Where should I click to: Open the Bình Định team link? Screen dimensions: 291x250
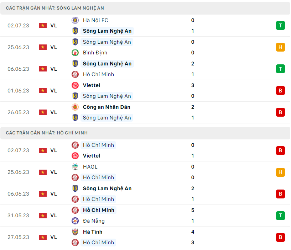coord(95,53)
